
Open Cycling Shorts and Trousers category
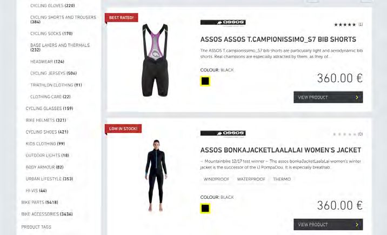coord(63,19)
